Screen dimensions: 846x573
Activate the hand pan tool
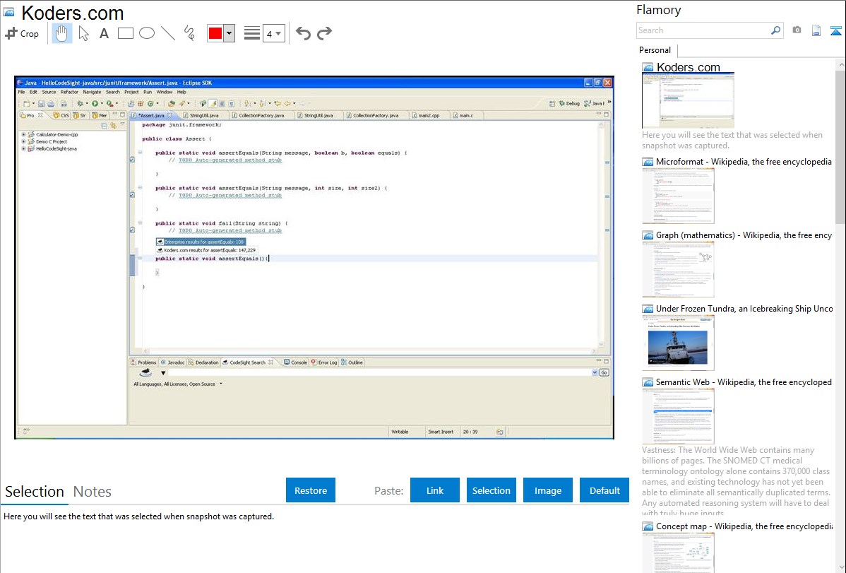tap(62, 33)
